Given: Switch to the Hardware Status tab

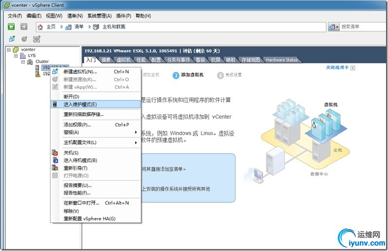Looking at the screenshot, I should pyautogui.click(x=282, y=60).
